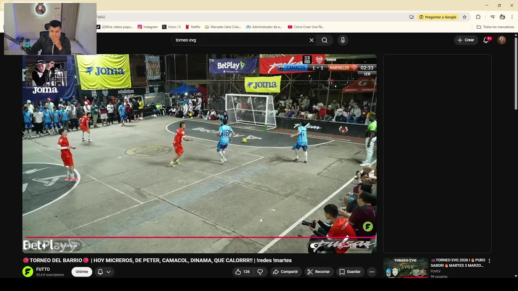Start voice search with microphone icon
This screenshot has height=291, width=518.
pos(343,40)
